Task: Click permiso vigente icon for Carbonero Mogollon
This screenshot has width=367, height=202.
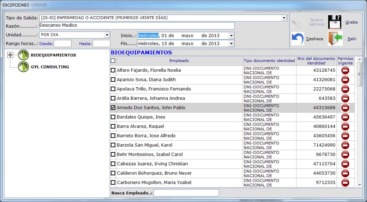Action: point(345,182)
